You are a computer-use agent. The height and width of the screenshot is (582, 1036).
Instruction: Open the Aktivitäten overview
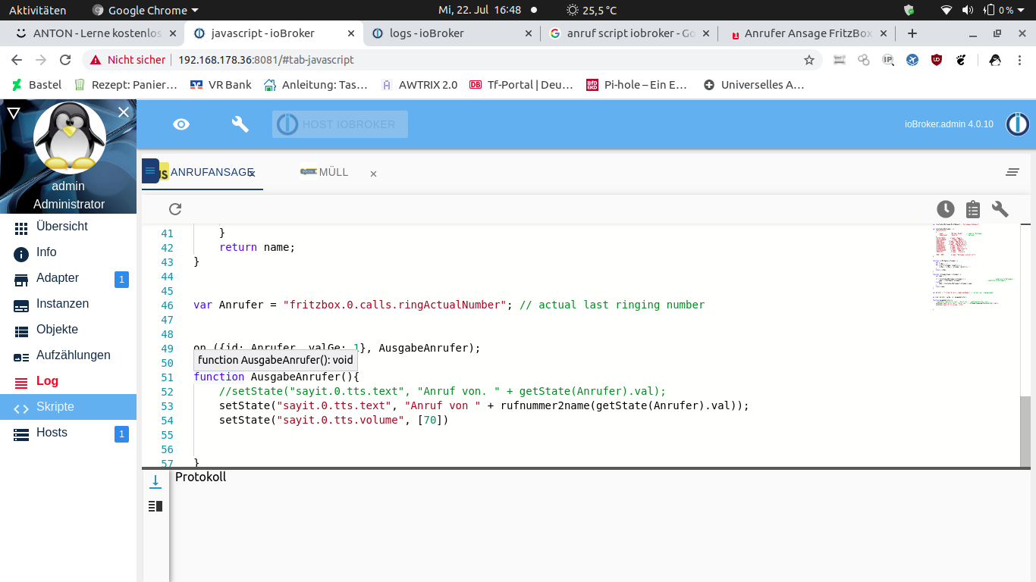pos(38,10)
